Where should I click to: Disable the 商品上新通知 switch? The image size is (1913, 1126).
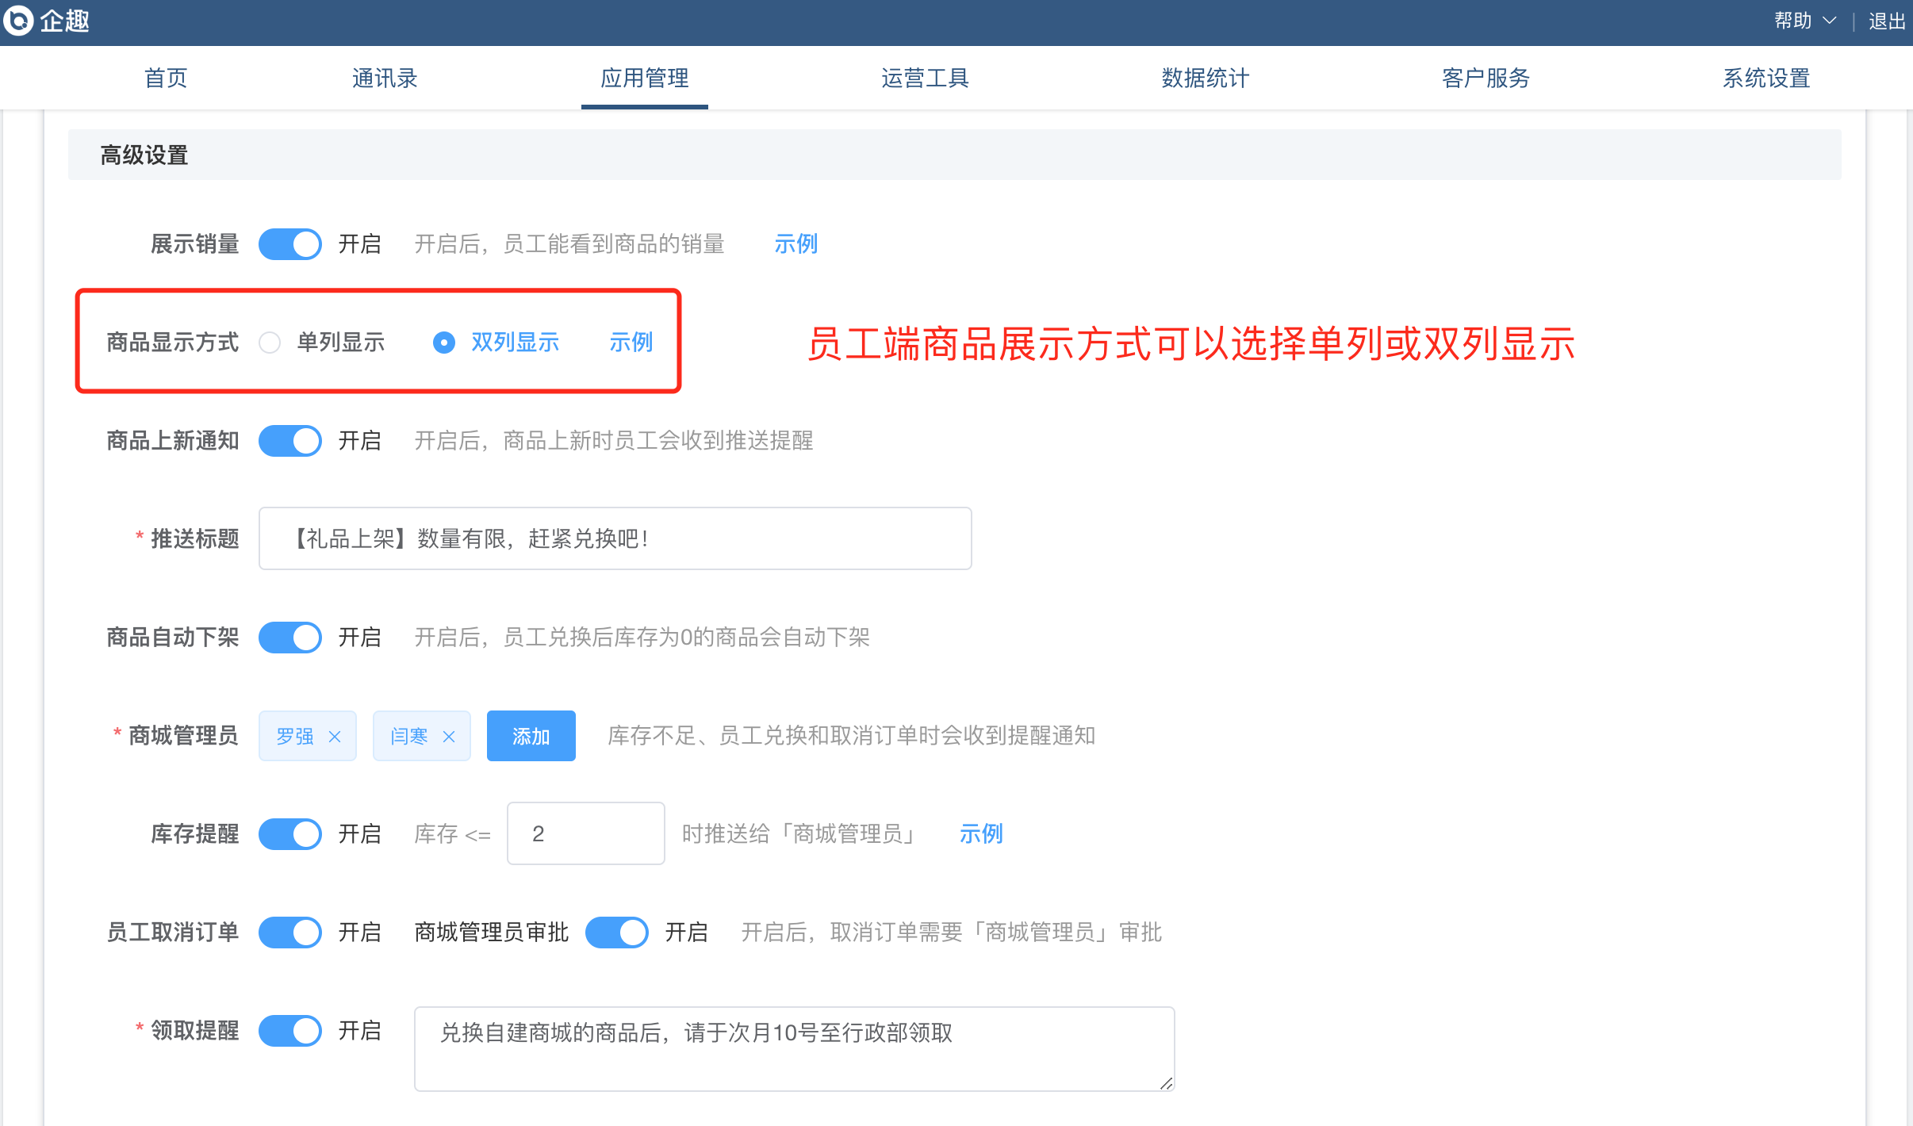pyautogui.click(x=290, y=441)
